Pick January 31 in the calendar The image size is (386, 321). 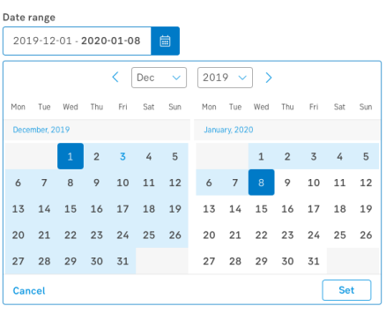click(x=314, y=261)
